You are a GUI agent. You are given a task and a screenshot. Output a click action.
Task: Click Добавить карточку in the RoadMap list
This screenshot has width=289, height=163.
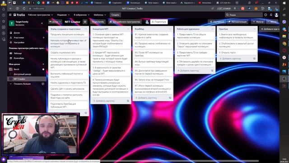(146, 98)
